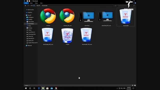Select the first chrome file thumbnail
The width and height of the screenshot is (160, 90).
[48, 16]
